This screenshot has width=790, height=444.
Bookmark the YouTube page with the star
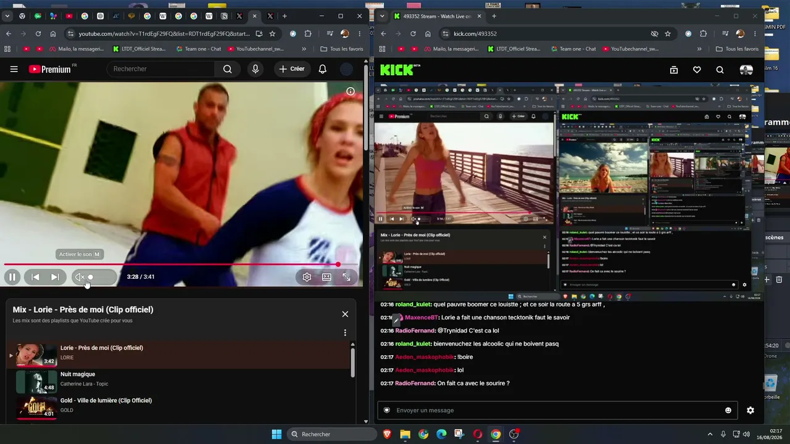click(272, 34)
